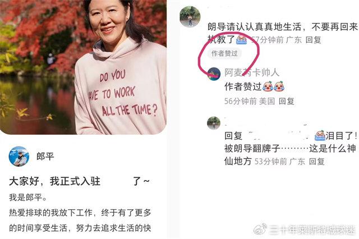Reply to the 57分钟前 广东 comment
The image size is (359, 239).
[314, 40]
